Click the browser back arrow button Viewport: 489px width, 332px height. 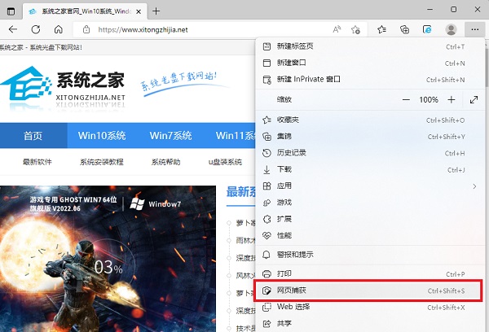[13, 29]
